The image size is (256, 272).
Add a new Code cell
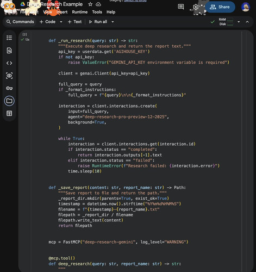[47, 22]
